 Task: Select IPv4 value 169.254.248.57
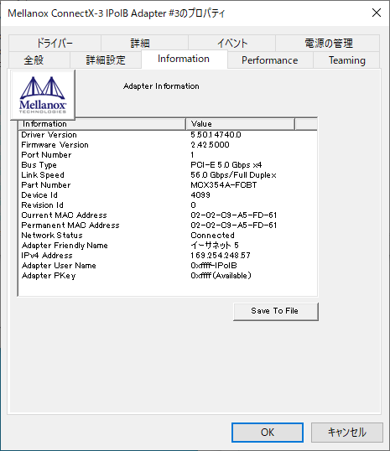tap(221, 256)
